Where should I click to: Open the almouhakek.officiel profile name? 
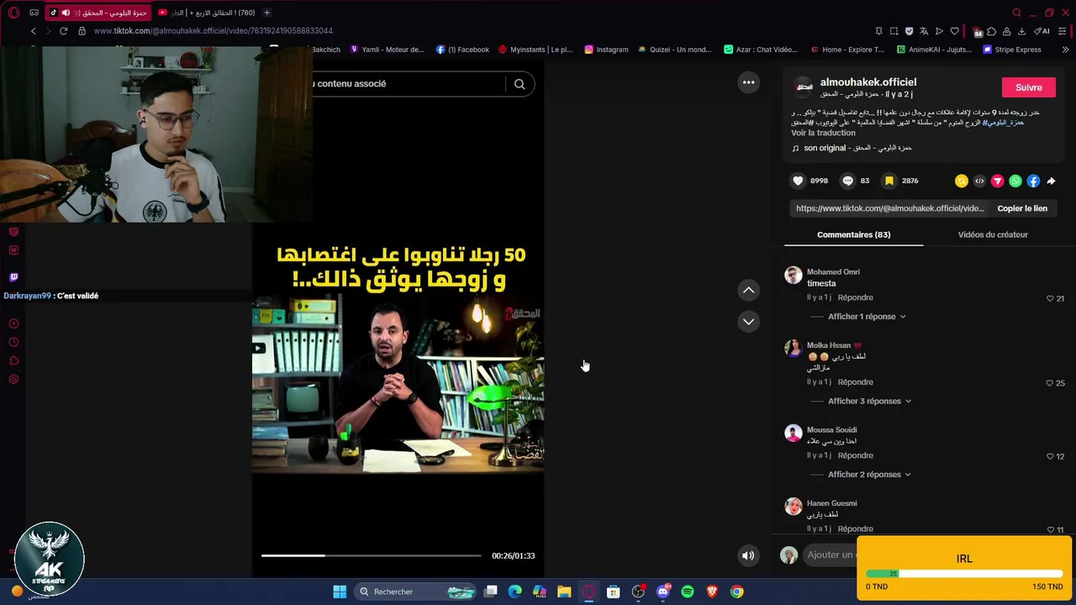(868, 82)
